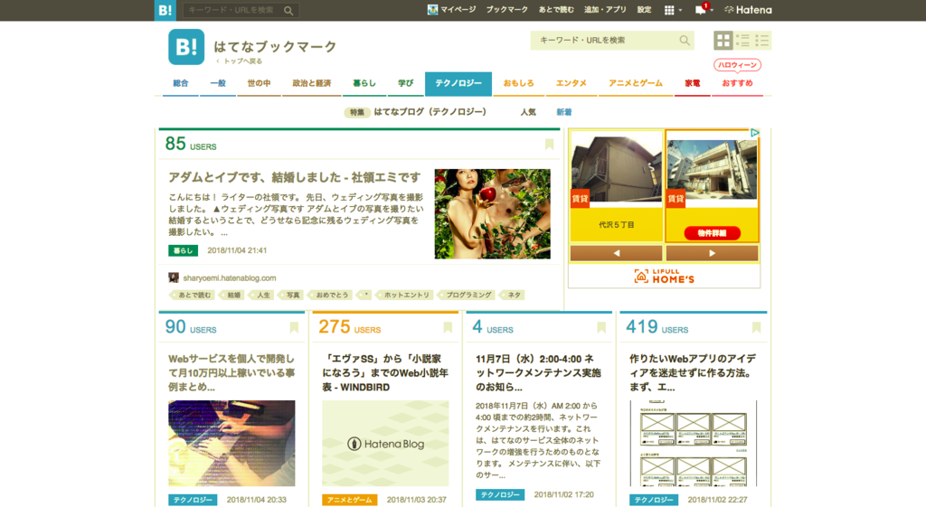Click the magnifier in the top dark bar search
Image resolution: width=926 pixels, height=507 pixels.
tap(288, 11)
